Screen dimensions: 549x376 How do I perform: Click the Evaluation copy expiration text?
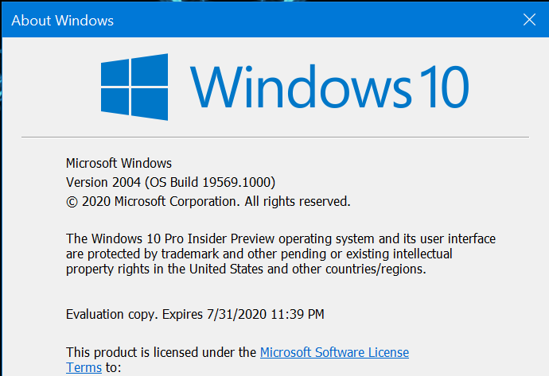(x=195, y=314)
